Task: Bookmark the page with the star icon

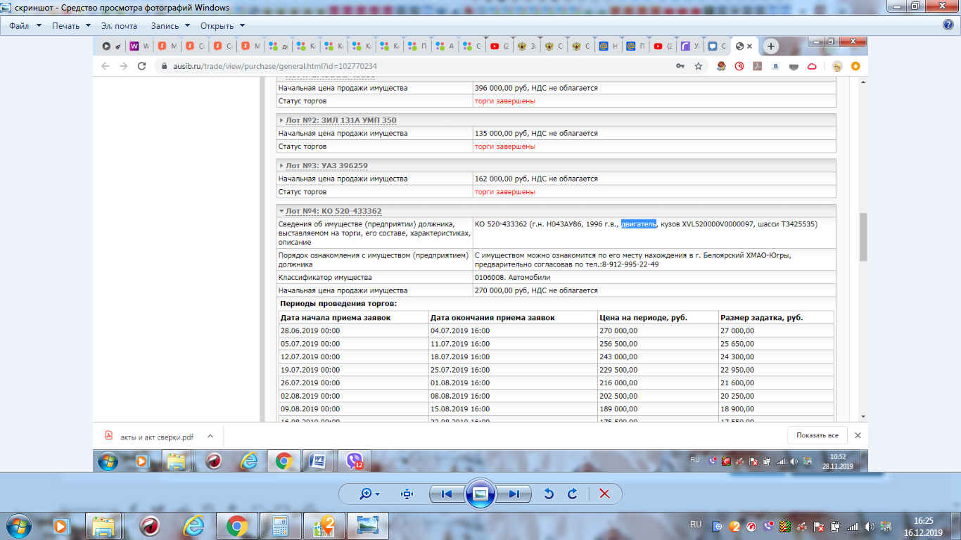Action: pyautogui.click(x=699, y=66)
